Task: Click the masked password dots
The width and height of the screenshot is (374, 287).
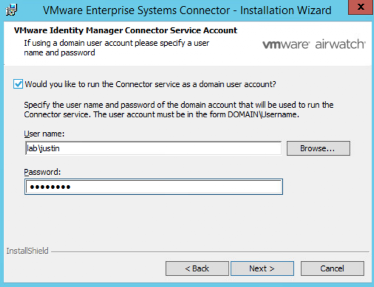Action: (50, 187)
